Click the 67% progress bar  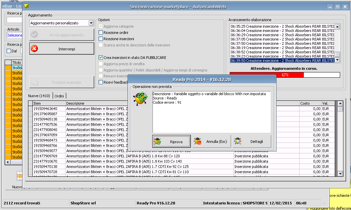pos(285,75)
